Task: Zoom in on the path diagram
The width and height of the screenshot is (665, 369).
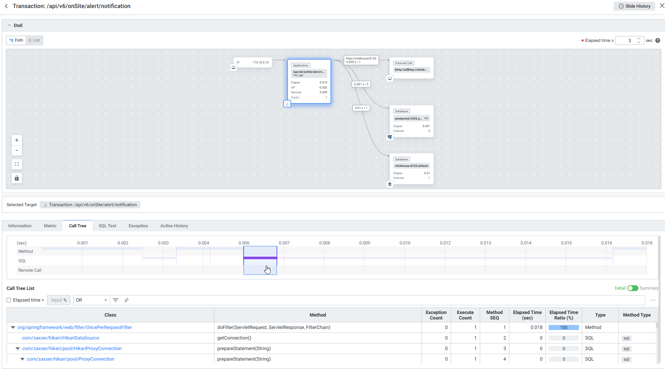Action: [x=17, y=140]
